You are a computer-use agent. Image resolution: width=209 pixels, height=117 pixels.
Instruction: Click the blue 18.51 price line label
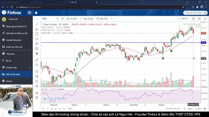point(203,43)
